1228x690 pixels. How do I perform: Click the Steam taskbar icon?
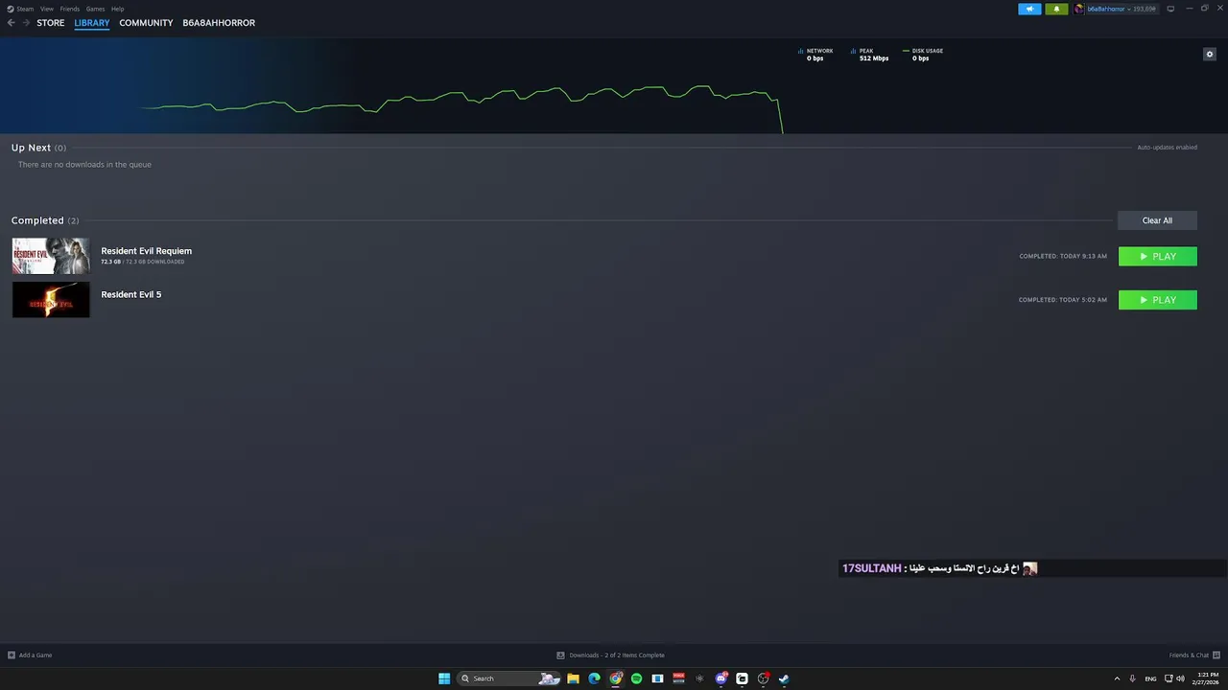click(x=784, y=678)
